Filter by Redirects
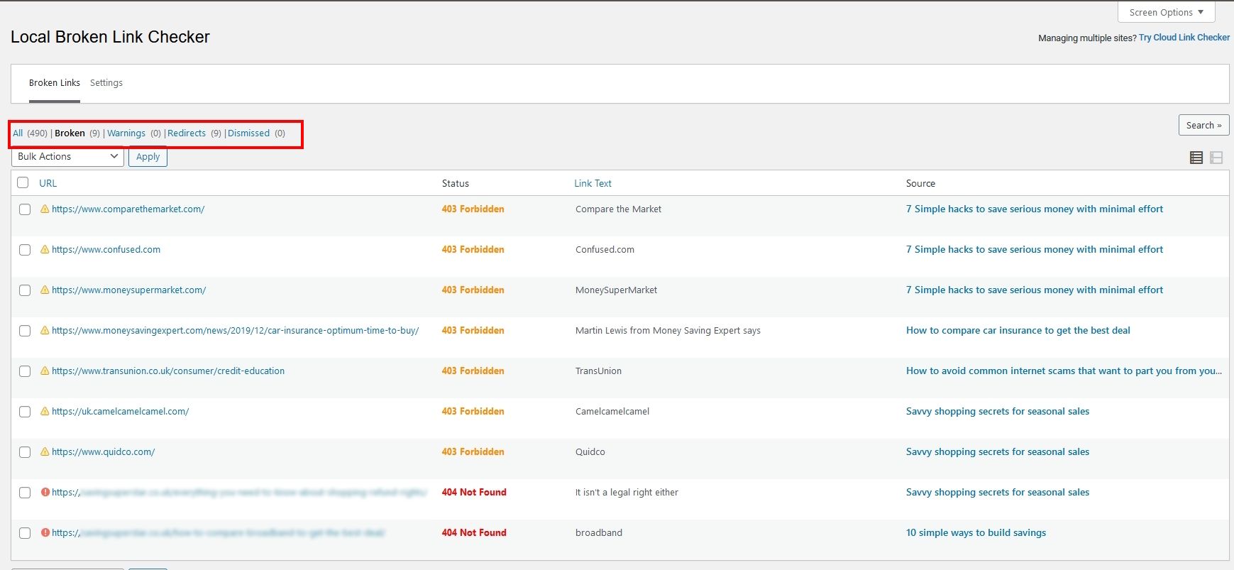1234x570 pixels. [x=187, y=133]
